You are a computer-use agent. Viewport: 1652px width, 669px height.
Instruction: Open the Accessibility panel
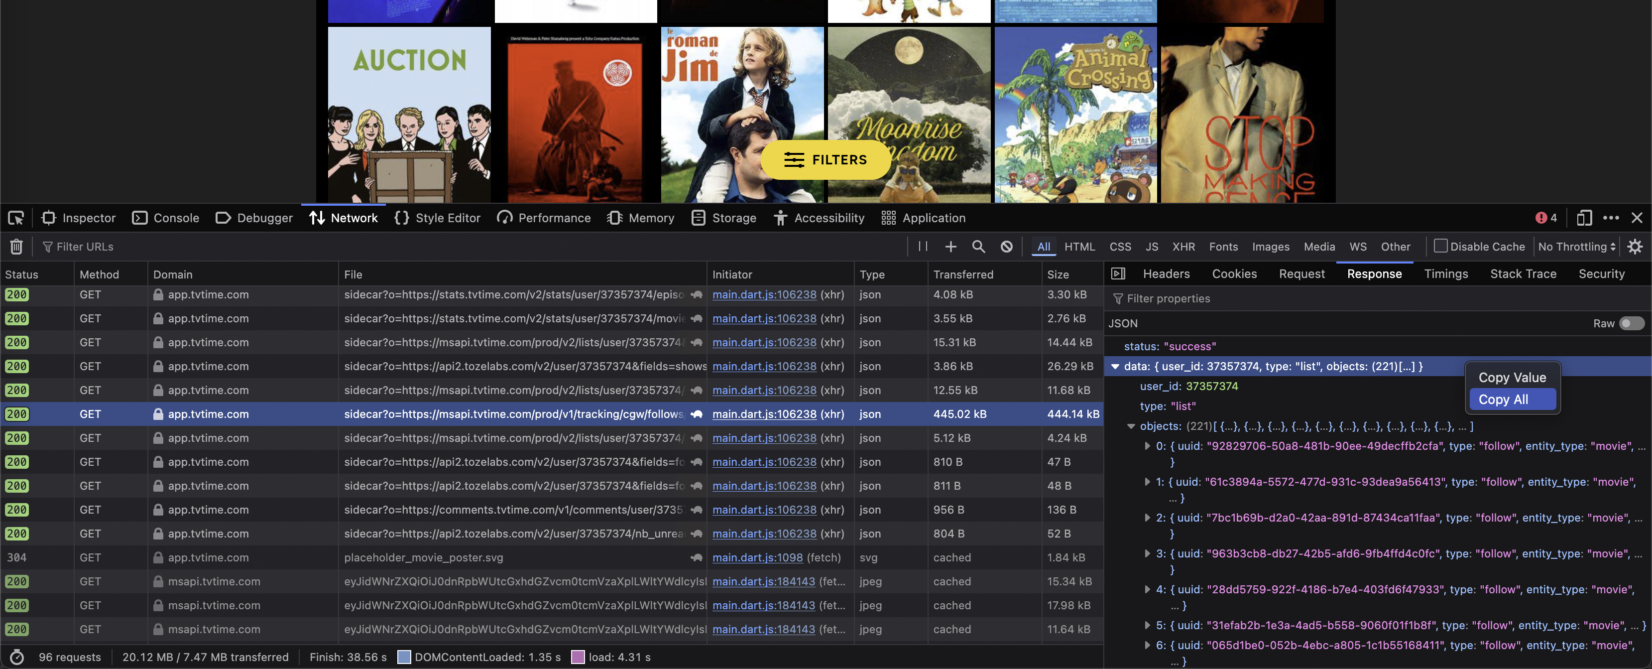(819, 218)
